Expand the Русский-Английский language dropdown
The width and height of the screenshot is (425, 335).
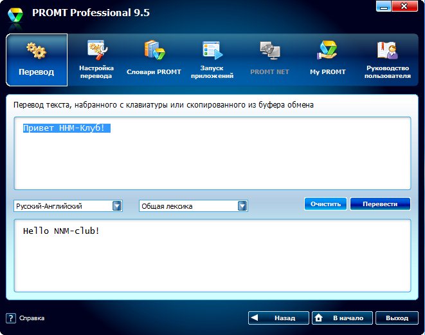coord(117,206)
